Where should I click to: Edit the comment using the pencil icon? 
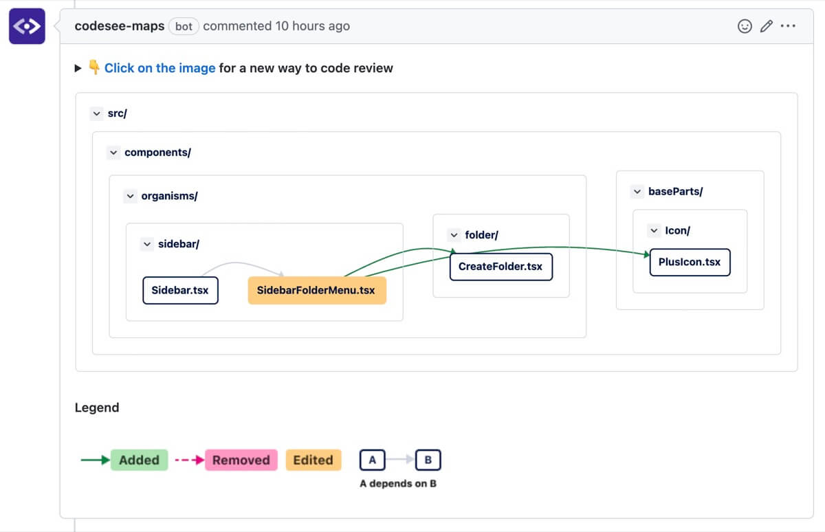pos(766,25)
